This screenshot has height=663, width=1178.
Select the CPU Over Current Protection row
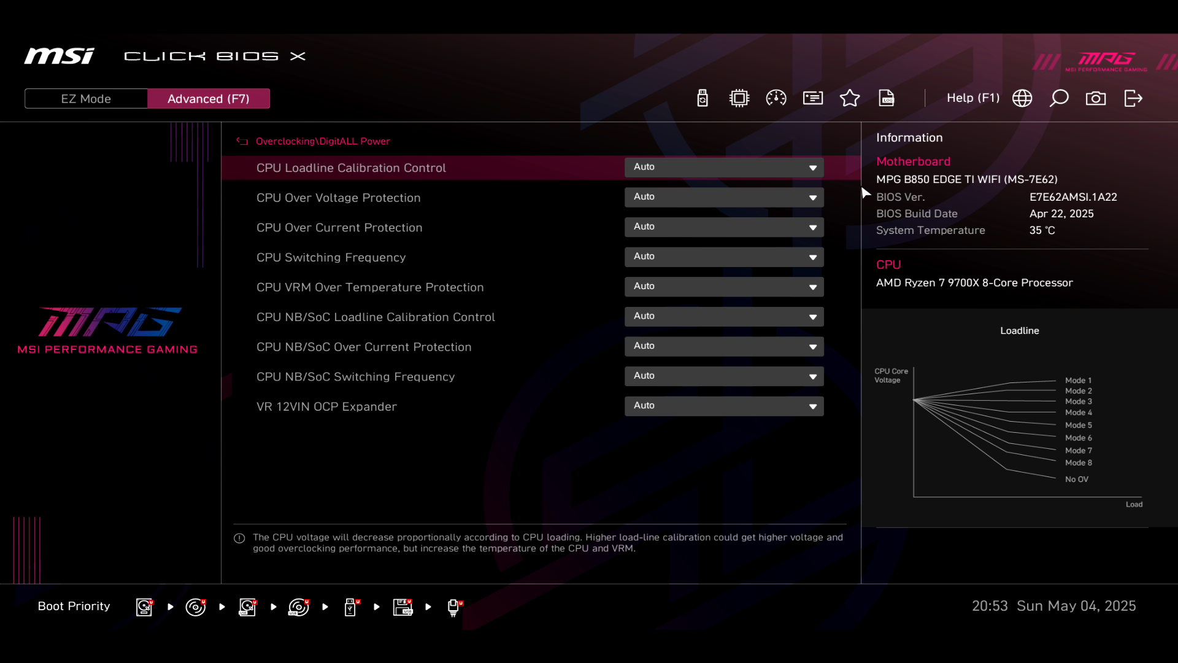tap(339, 228)
